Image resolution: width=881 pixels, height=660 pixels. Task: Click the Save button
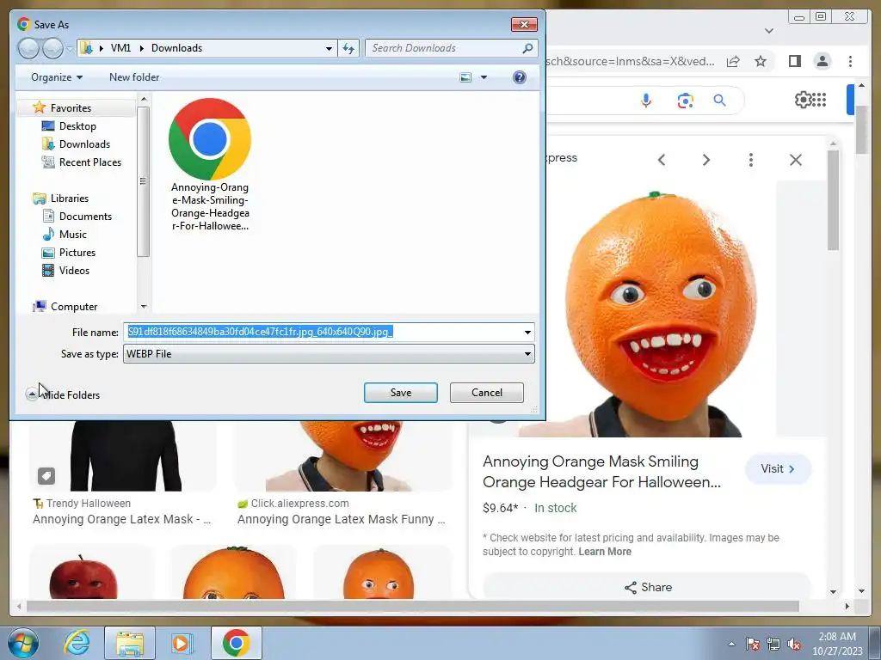(x=401, y=393)
